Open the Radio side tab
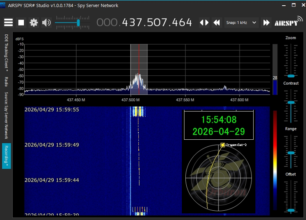Image resolution: width=306 pixels, height=220 pixels. tap(6, 82)
